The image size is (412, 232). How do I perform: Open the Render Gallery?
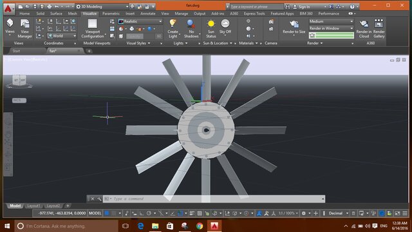(379, 28)
